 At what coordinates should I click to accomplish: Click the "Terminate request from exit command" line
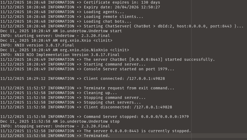[x=129, y=88]
